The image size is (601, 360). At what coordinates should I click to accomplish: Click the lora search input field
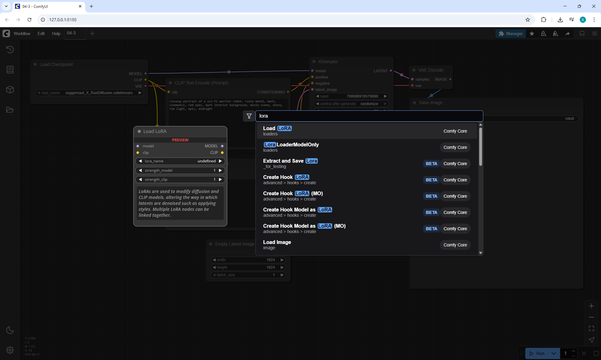point(369,116)
